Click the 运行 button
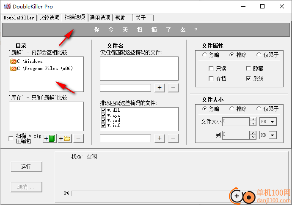The width and height of the screenshot is (292, 205). click(26, 167)
